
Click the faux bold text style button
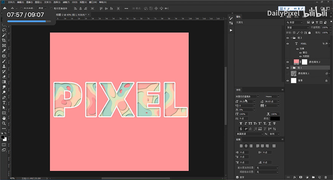tap(240, 124)
